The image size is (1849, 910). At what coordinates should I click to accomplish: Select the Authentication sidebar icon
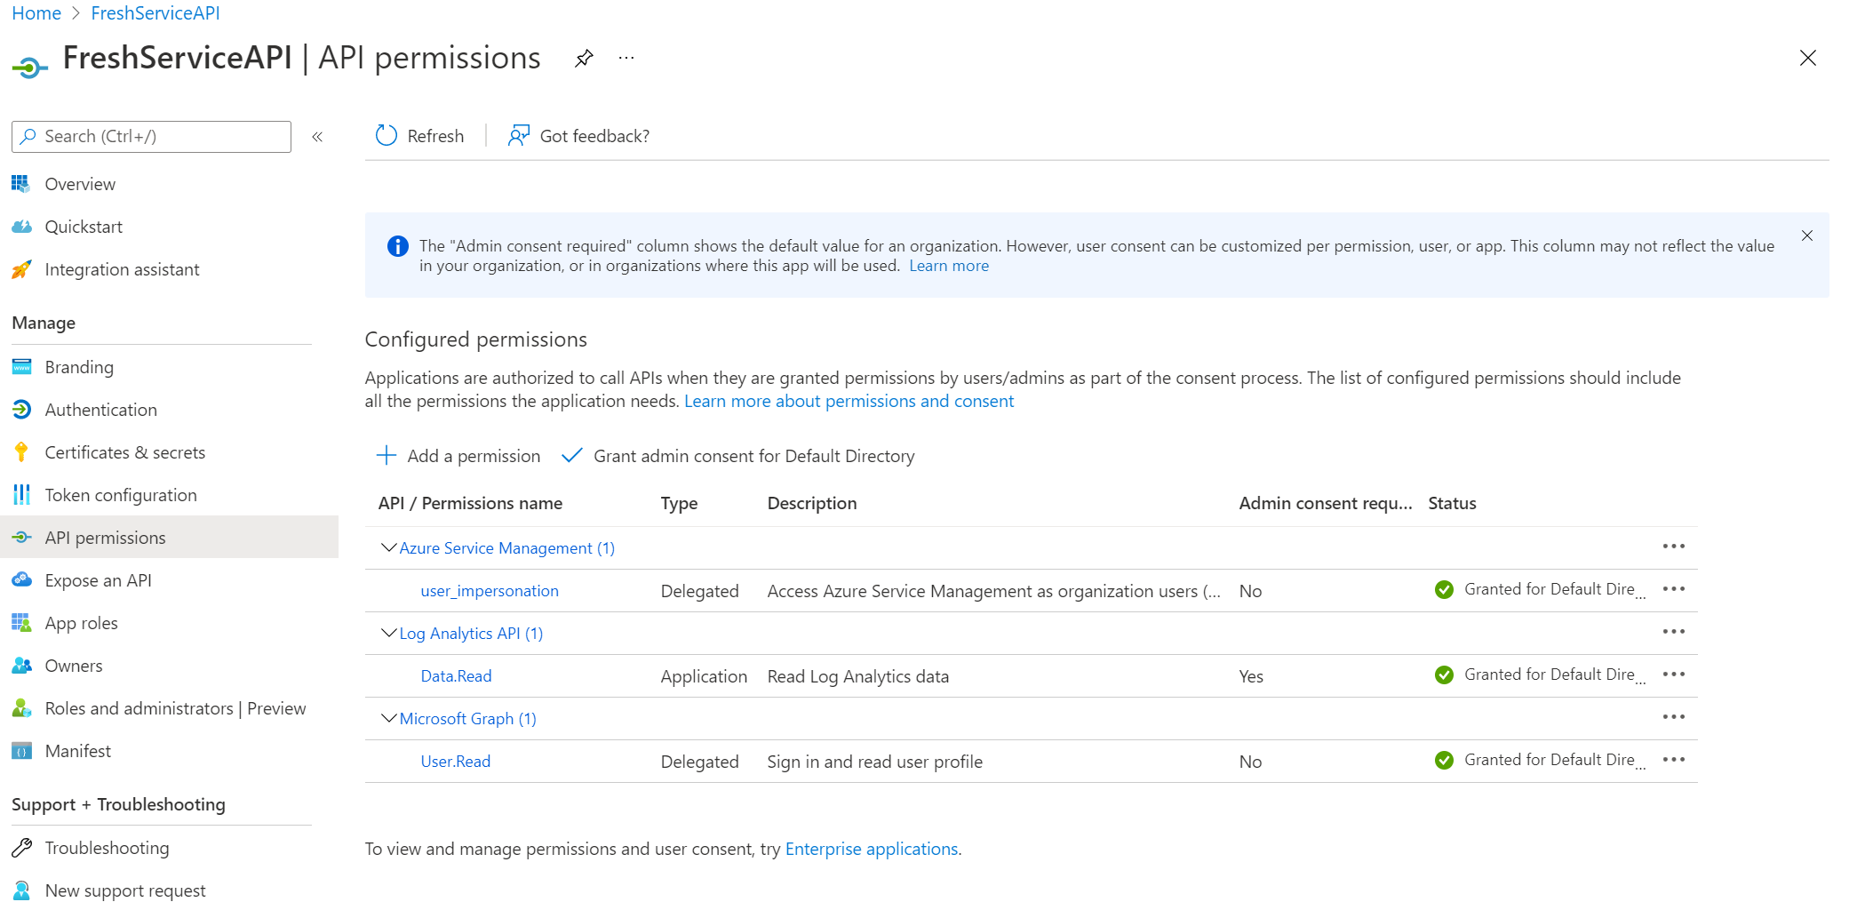pos(21,409)
